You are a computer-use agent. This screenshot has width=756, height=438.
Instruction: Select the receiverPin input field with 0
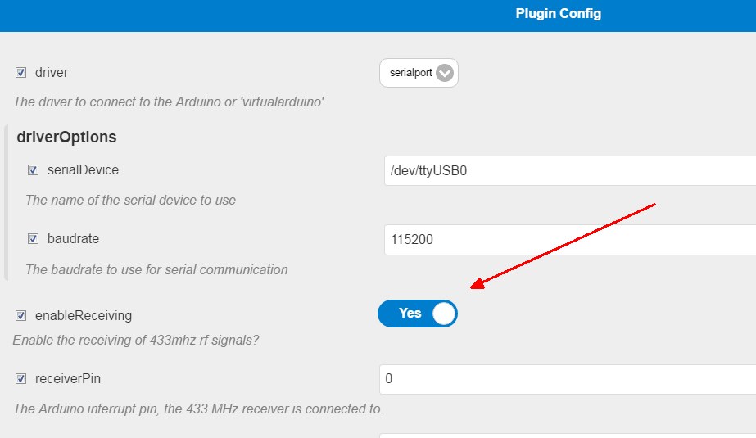[x=568, y=379]
